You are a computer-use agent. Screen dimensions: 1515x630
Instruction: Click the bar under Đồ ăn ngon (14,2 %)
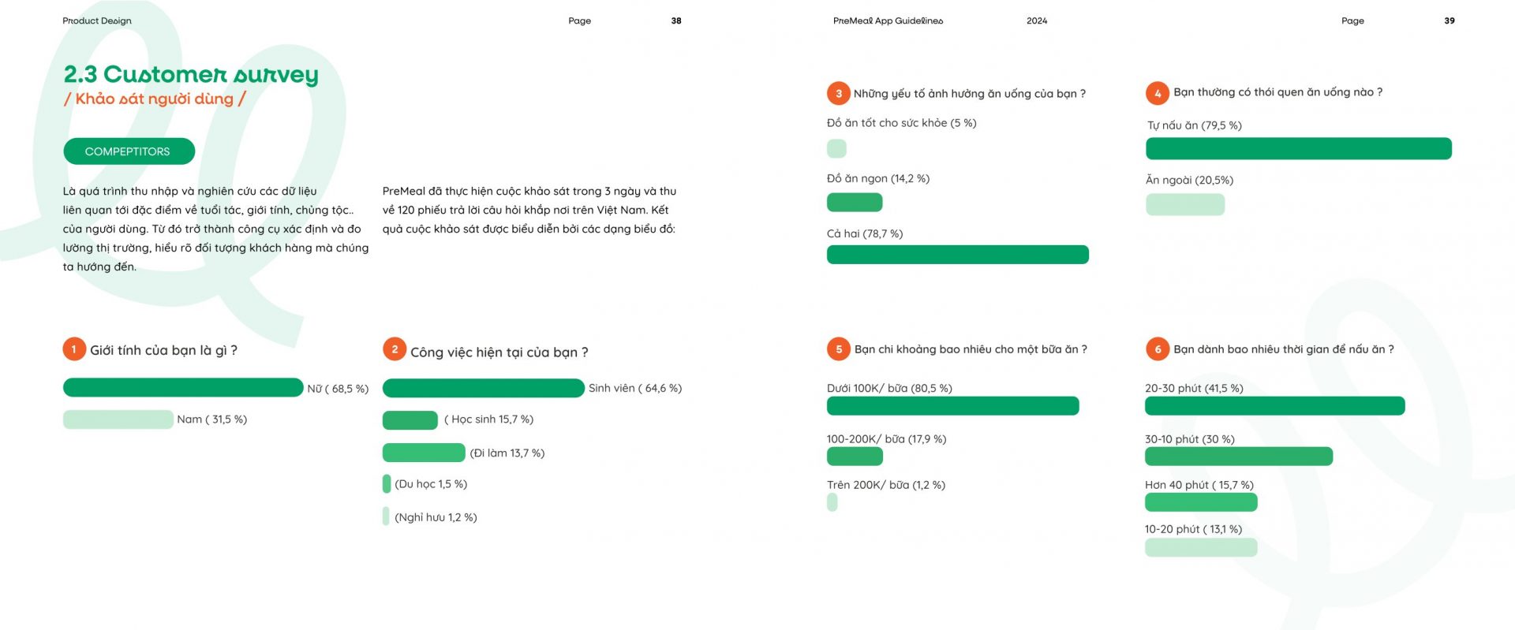click(x=855, y=203)
